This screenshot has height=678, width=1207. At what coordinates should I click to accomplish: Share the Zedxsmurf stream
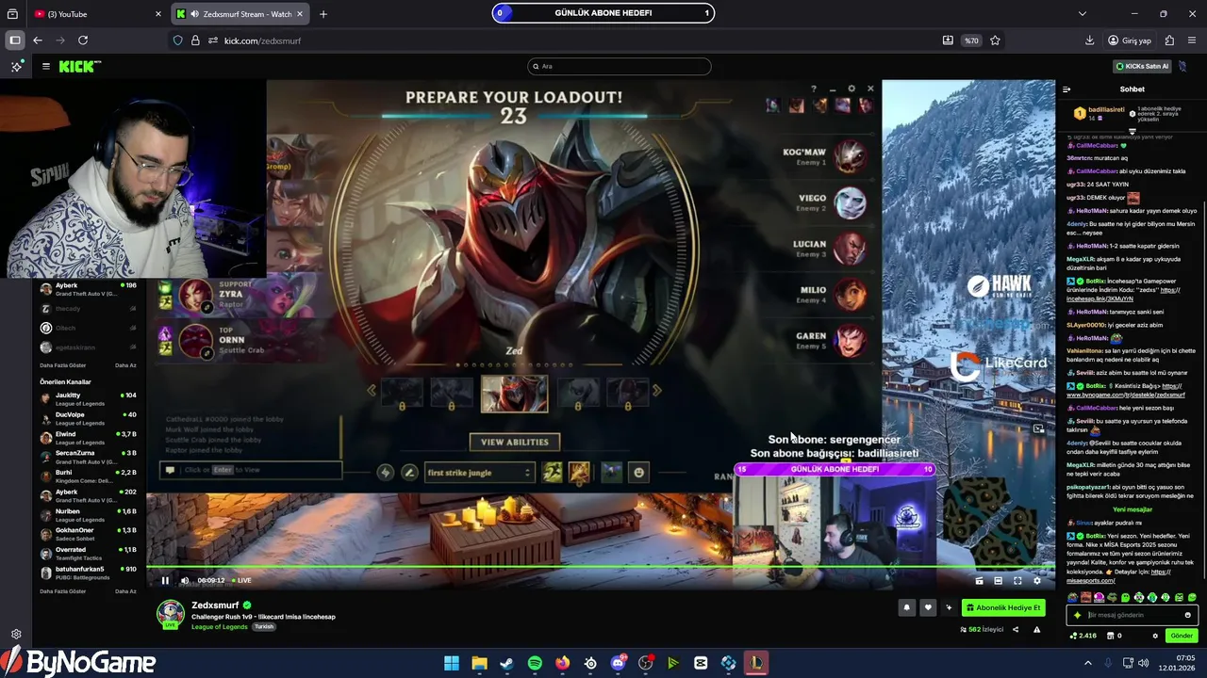click(x=1016, y=629)
